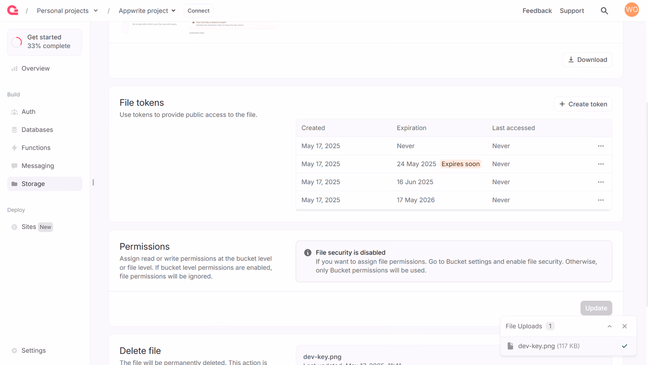The height and width of the screenshot is (365, 648).
Task: Click the Download button
Action: pos(587,60)
